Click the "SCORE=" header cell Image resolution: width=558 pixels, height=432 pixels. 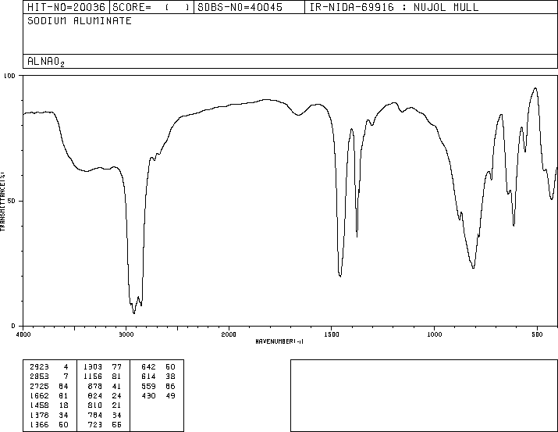tap(151, 7)
